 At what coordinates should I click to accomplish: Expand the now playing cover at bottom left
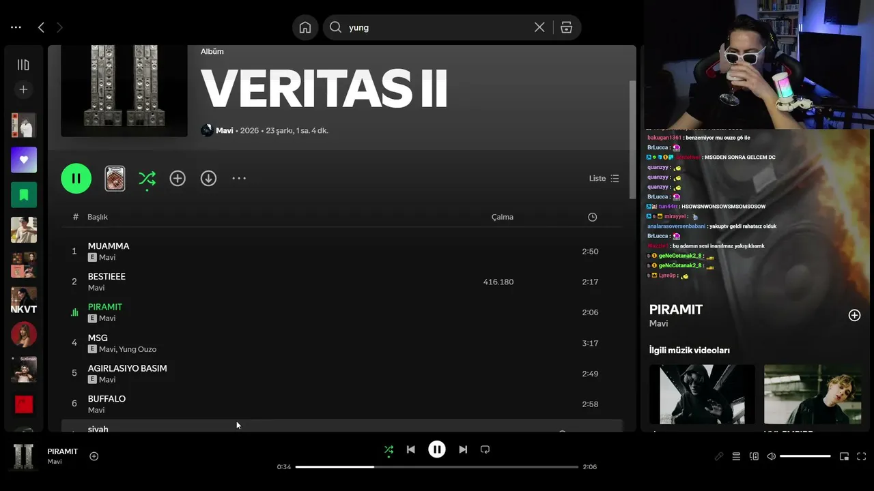pyautogui.click(x=23, y=456)
